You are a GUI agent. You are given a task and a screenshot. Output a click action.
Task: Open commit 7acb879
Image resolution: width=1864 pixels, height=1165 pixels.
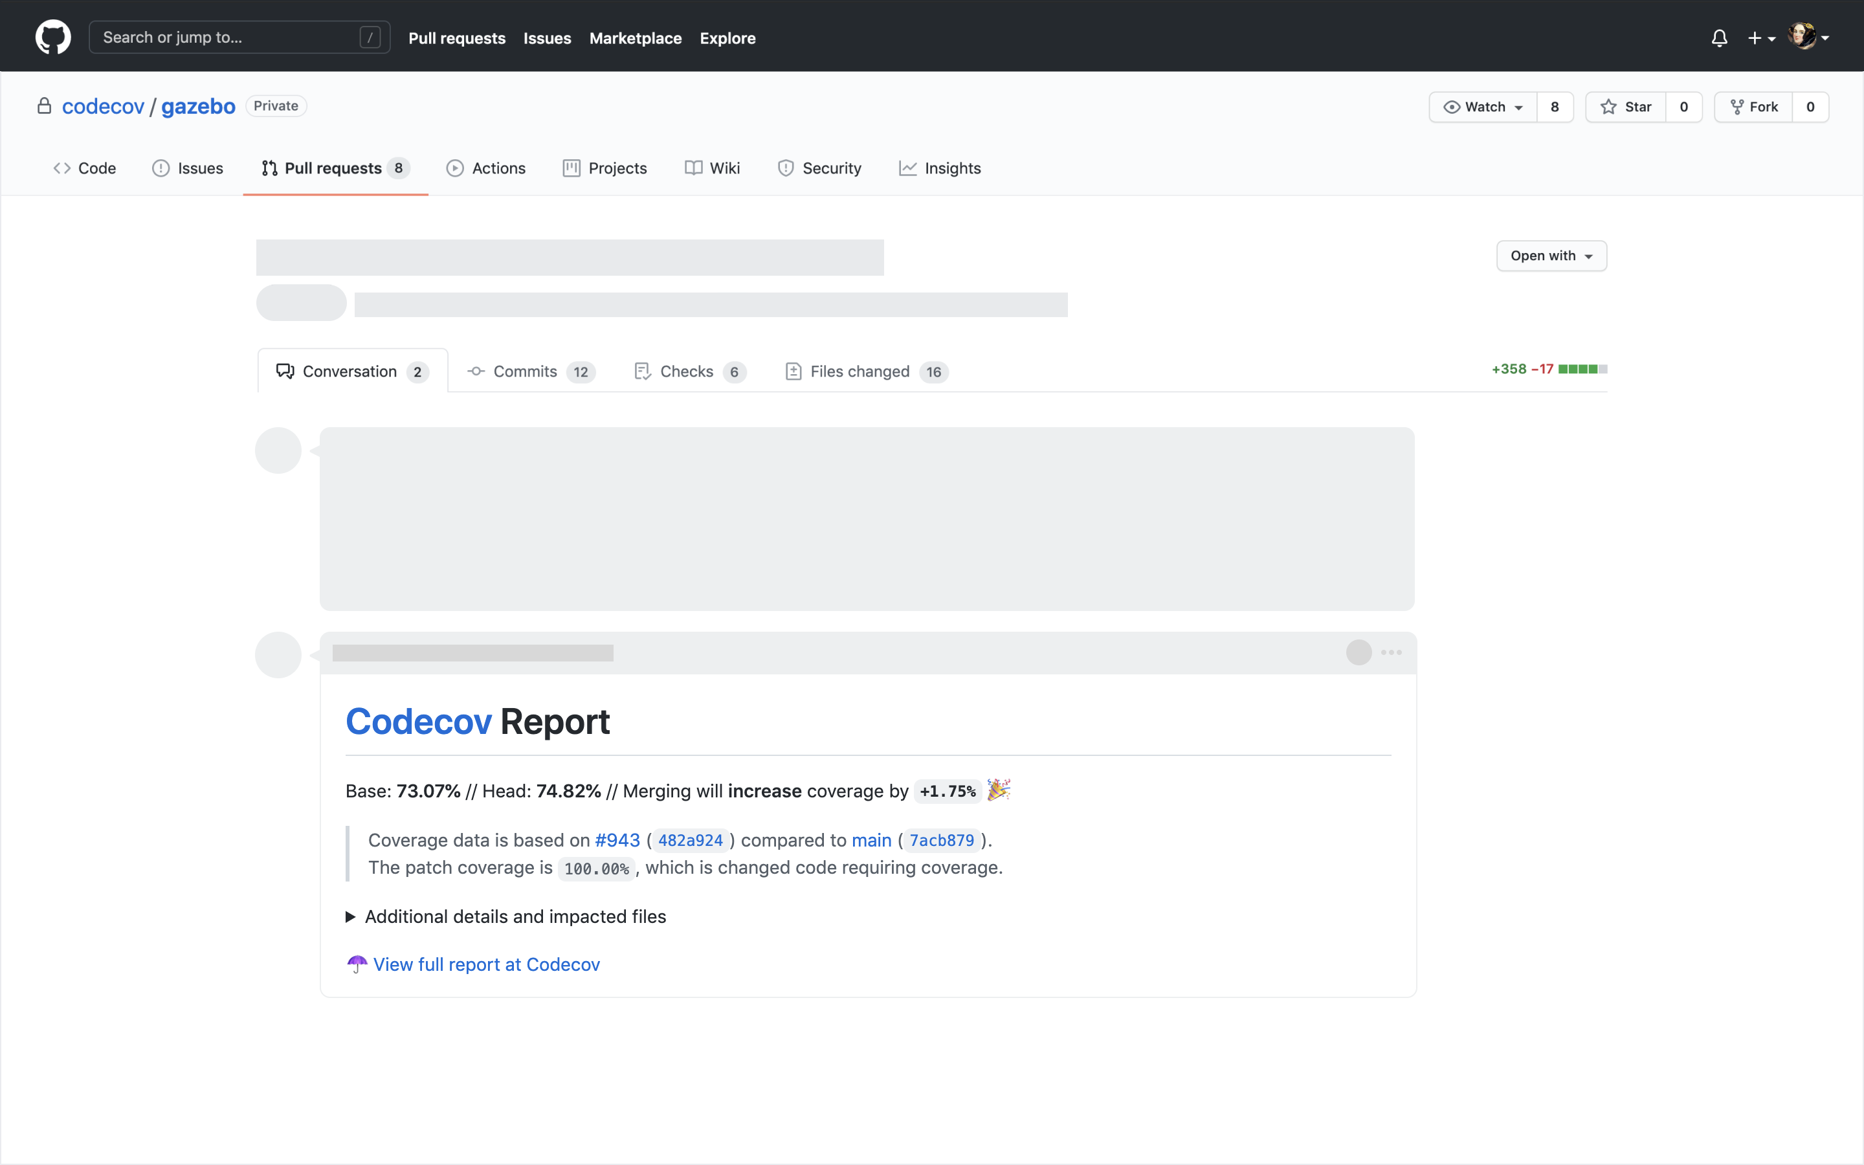(x=941, y=841)
